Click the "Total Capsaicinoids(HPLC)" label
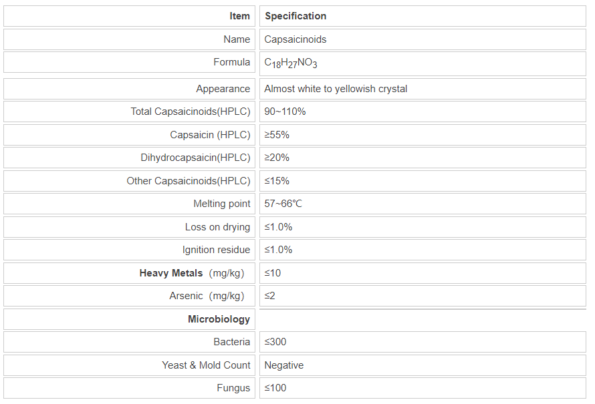595x404 pixels. click(190, 112)
